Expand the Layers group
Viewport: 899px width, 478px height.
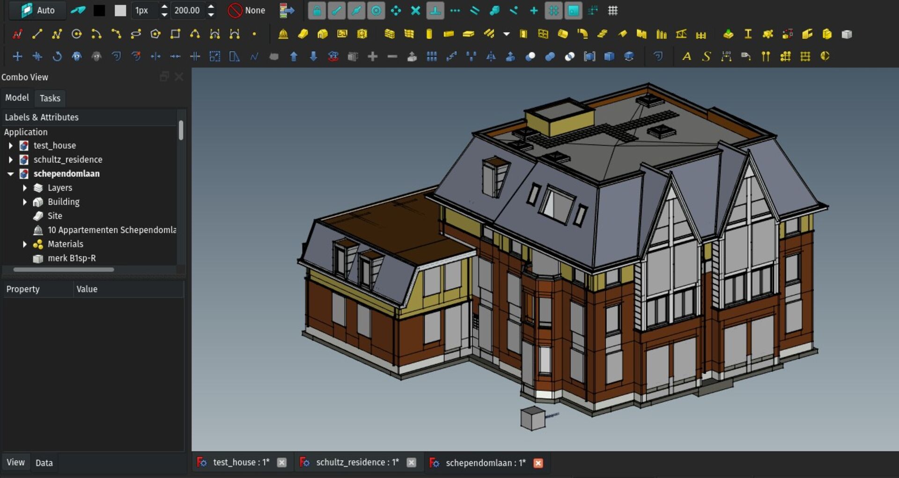25,188
